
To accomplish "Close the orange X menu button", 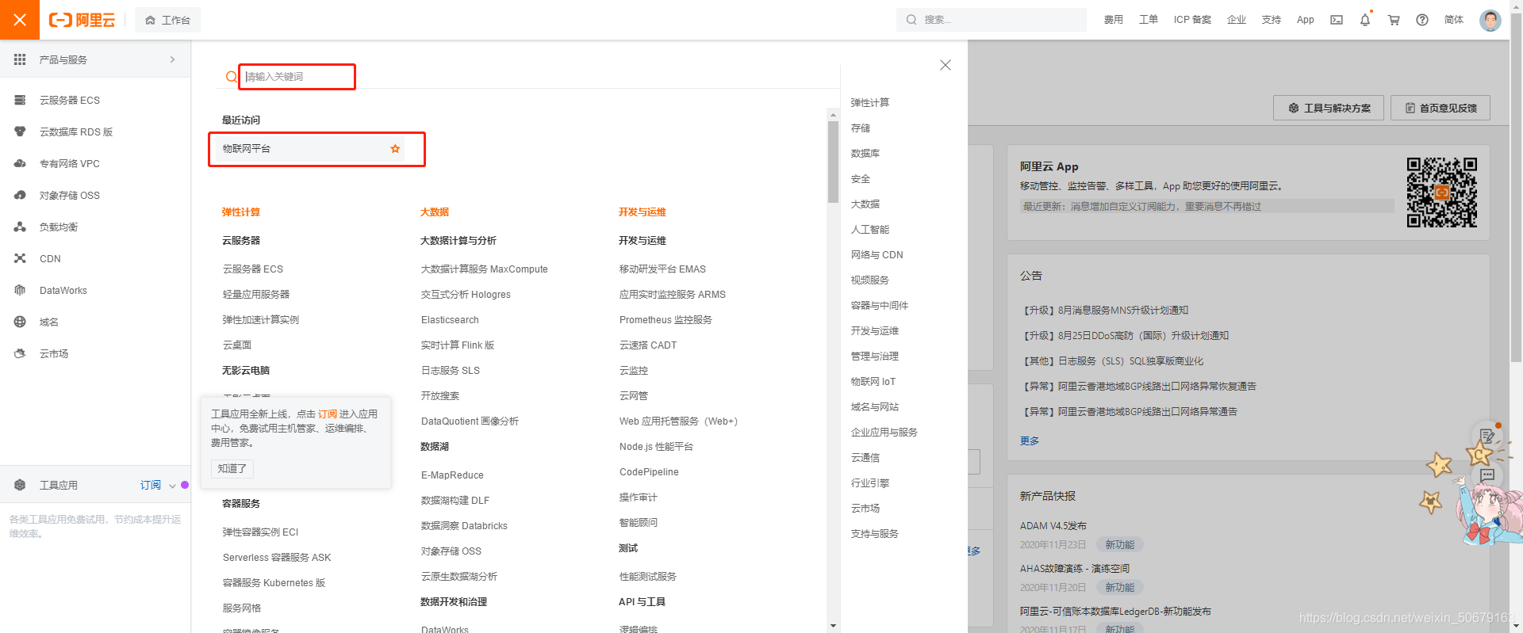I will [x=20, y=20].
